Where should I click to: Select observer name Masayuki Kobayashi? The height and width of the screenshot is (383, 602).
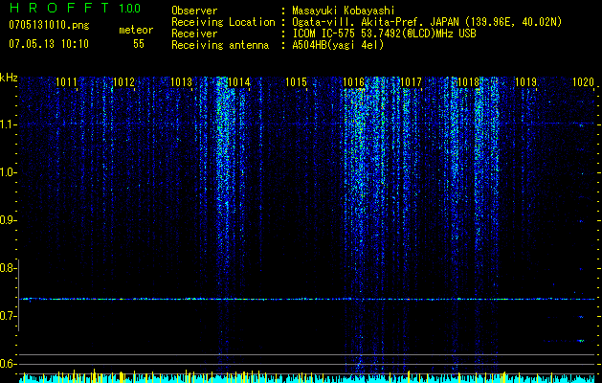tap(344, 11)
